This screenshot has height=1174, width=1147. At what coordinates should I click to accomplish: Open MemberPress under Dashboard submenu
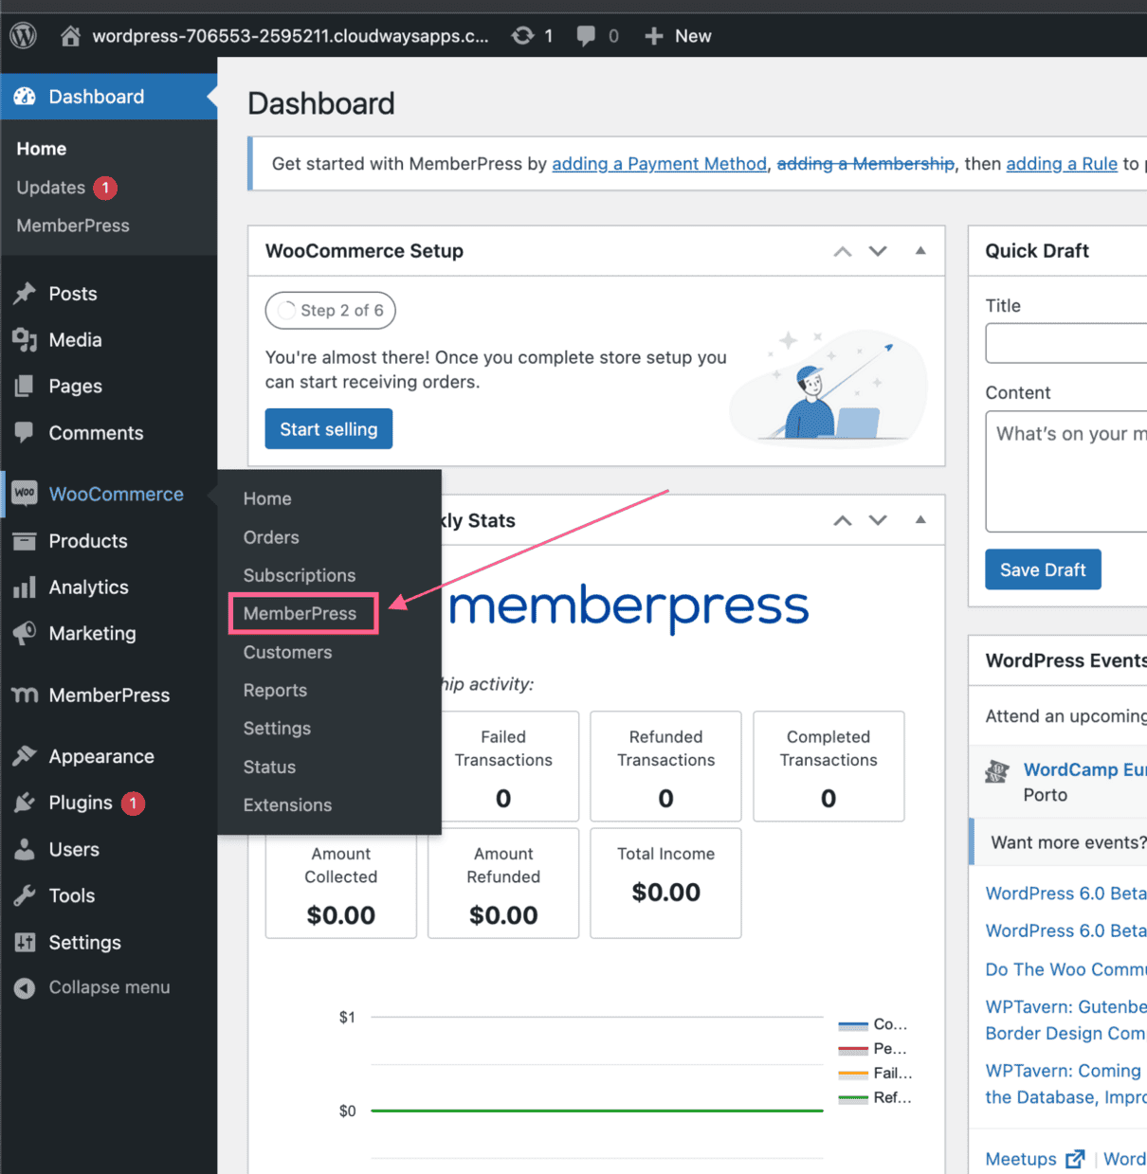tap(73, 226)
